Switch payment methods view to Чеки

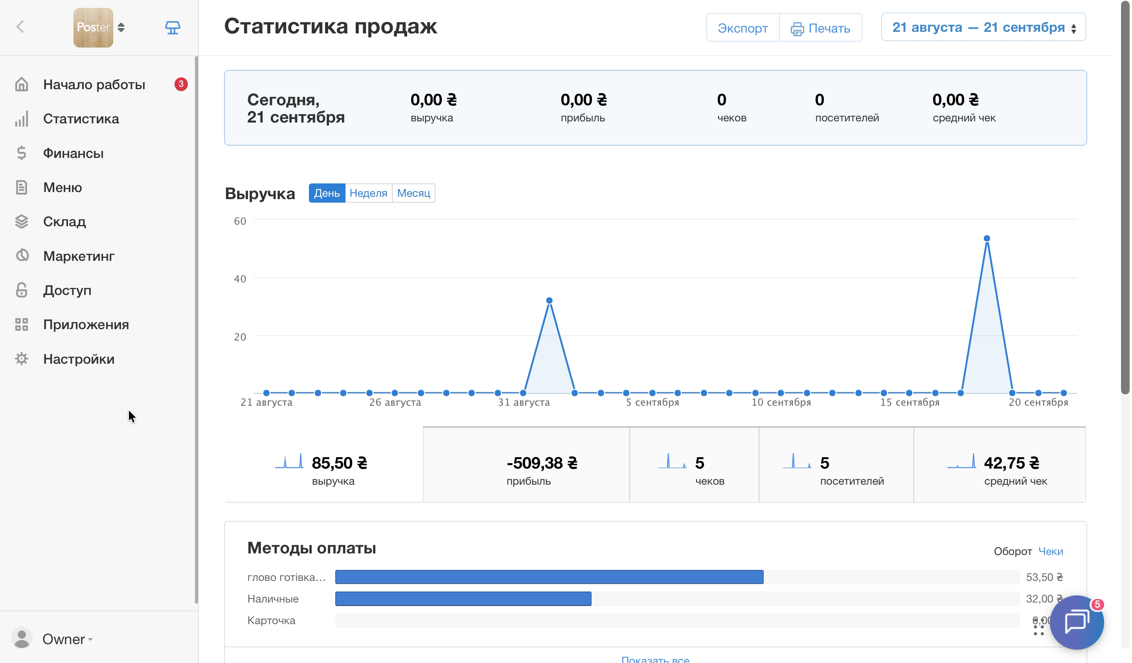tap(1050, 551)
